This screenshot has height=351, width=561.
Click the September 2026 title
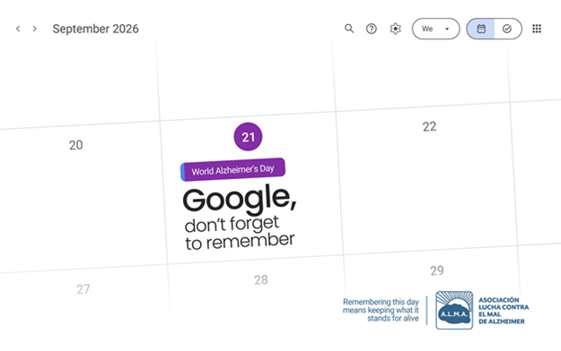pos(95,29)
